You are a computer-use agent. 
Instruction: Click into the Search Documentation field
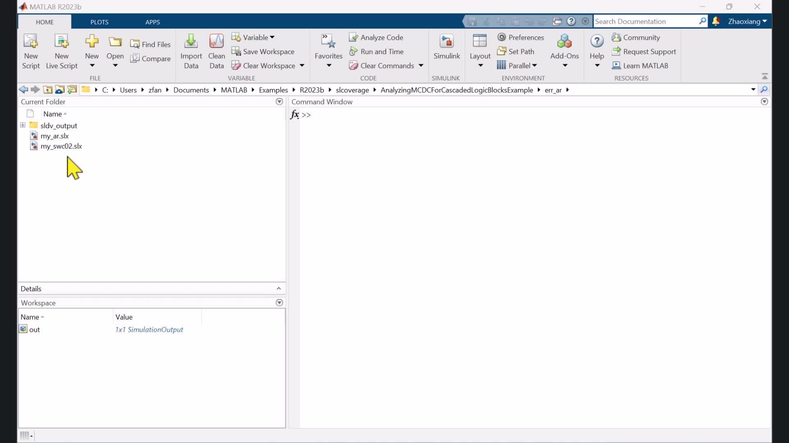click(x=645, y=21)
